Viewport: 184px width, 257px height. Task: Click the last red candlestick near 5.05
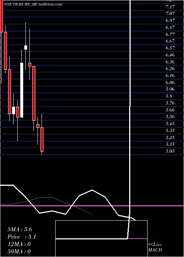tap(42, 140)
